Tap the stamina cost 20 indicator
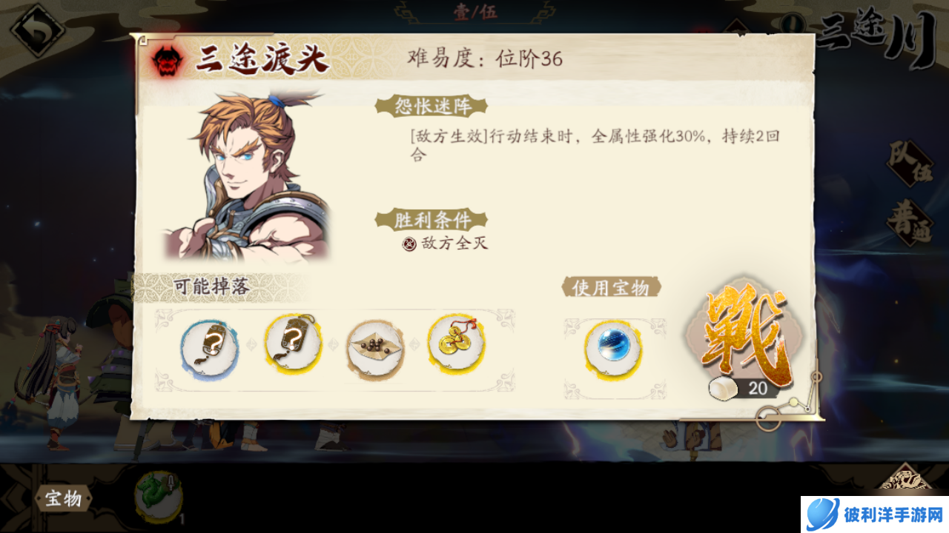The height and width of the screenshot is (533, 949). tap(744, 388)
